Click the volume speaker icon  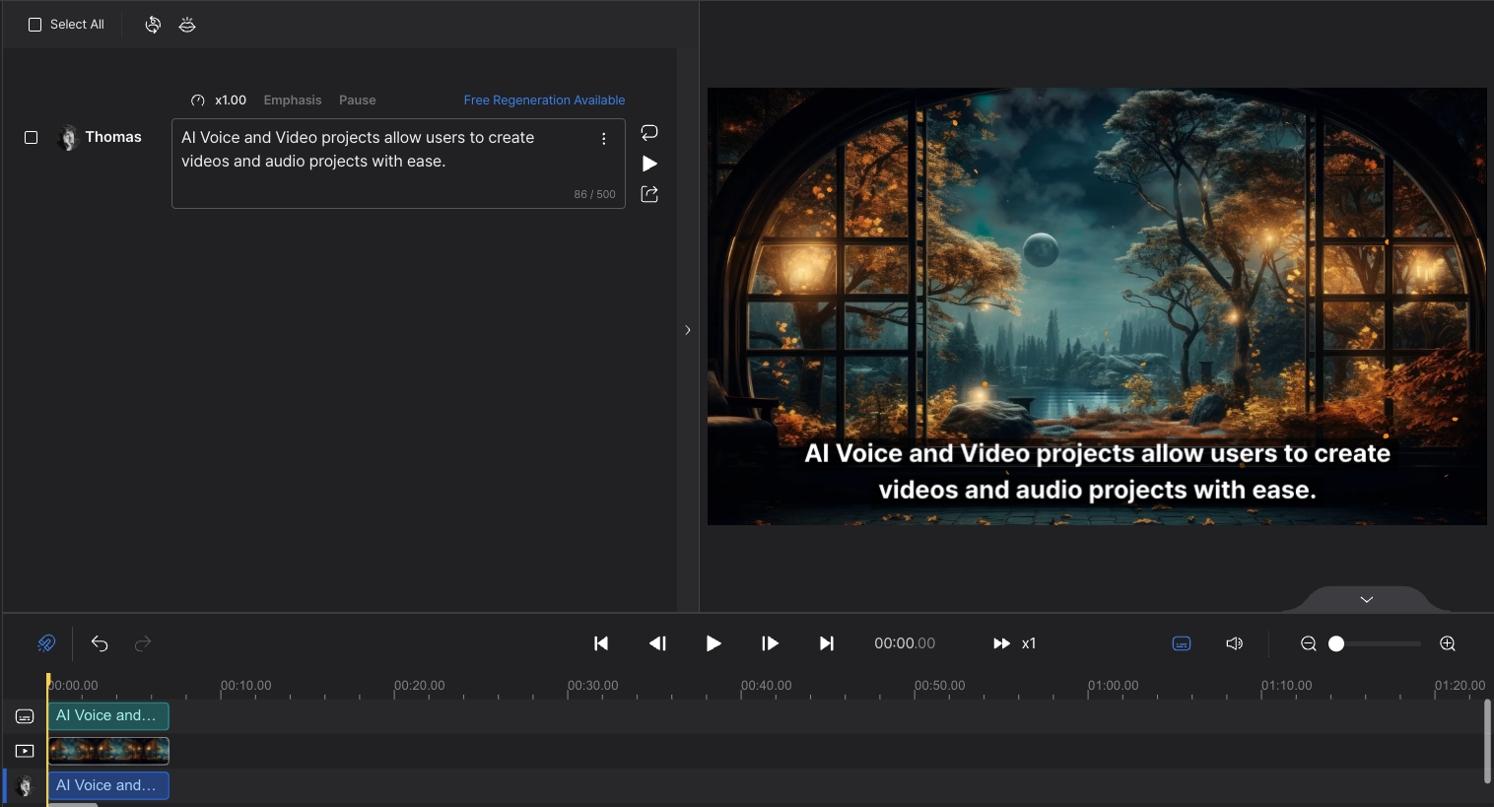[1234, 643]
